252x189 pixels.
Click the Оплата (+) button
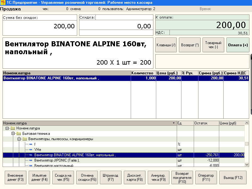(x=238, y=45)
